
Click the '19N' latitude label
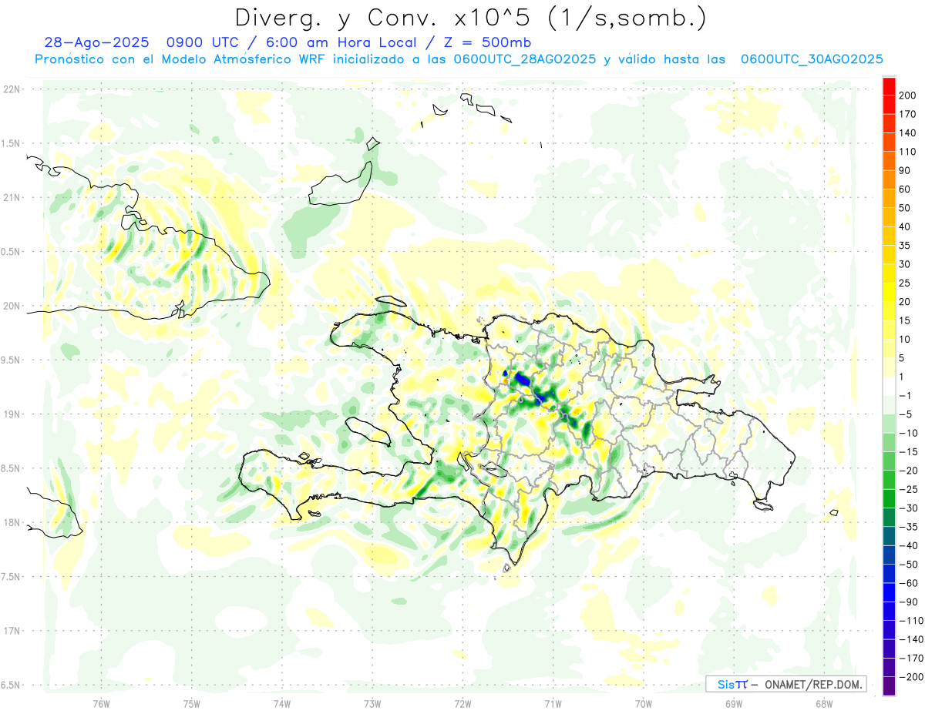(x=11, y=414)
